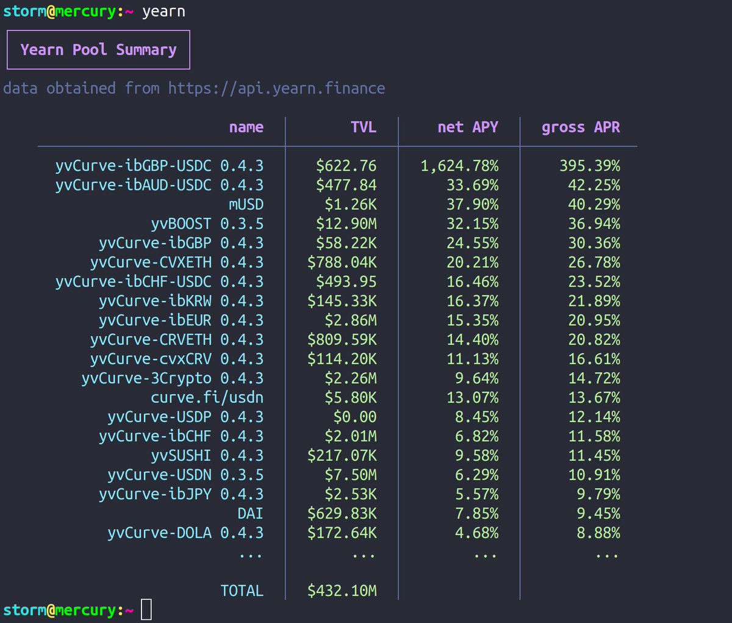Click the yvCurve-USDN 0.3.5 pool name
Image resolution: width=732 pixels, height=623 pixels.
185,475
